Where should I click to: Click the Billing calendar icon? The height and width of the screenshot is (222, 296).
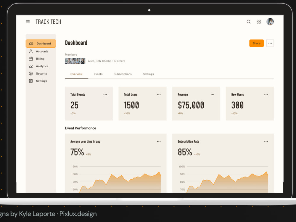point(31,59)
